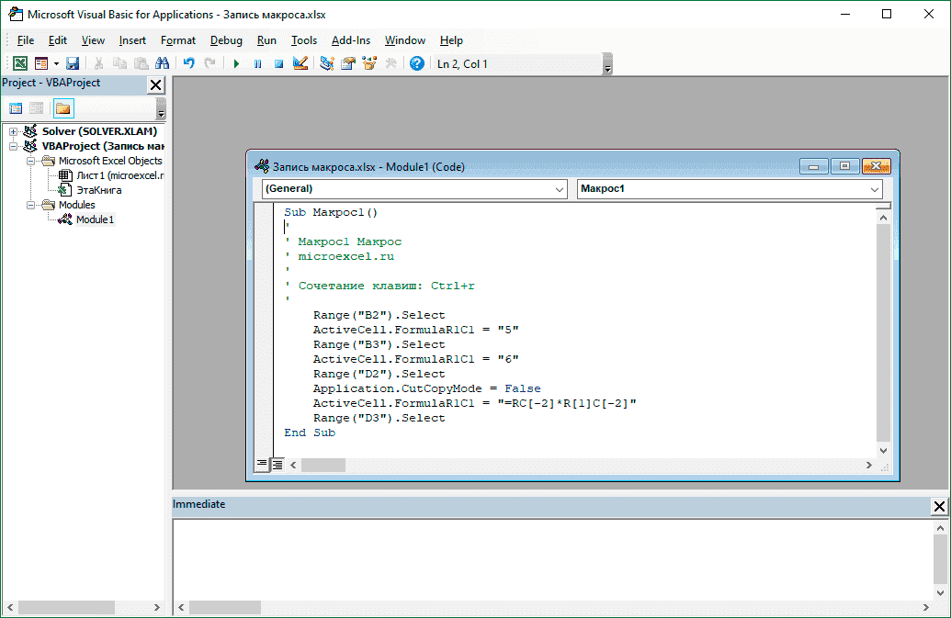Click the blue Help question mark icon
Image resolution: width=951 pixels, height=618 pixels.
(417, 64)
